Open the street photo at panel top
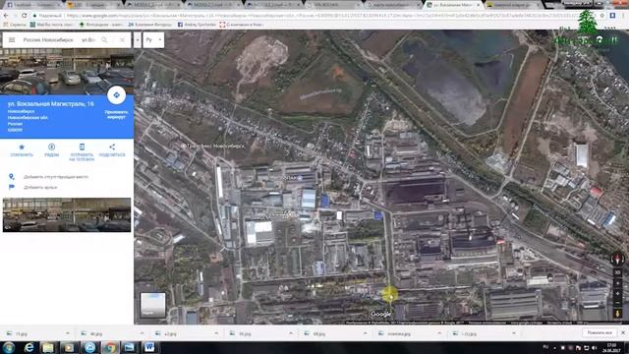 click(67, 72)
